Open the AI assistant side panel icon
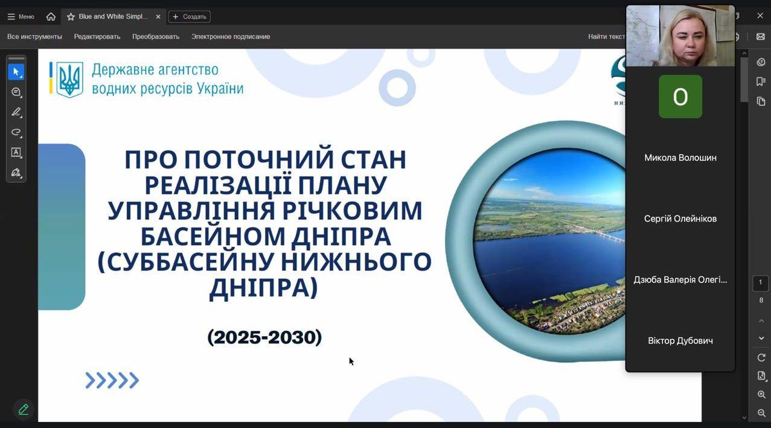 761,62
